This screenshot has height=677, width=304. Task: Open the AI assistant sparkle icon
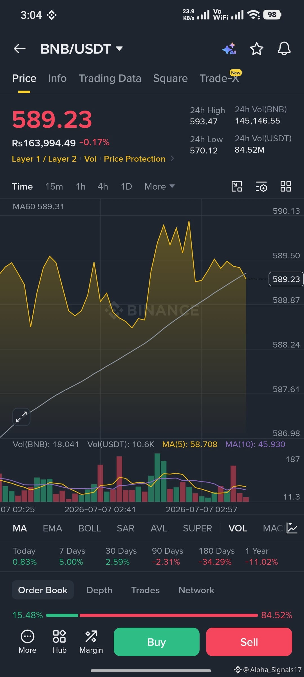point(229,49)
